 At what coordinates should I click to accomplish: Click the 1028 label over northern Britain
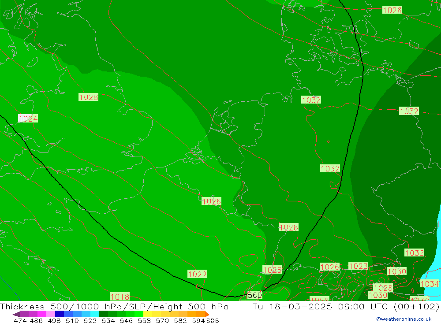88,97
